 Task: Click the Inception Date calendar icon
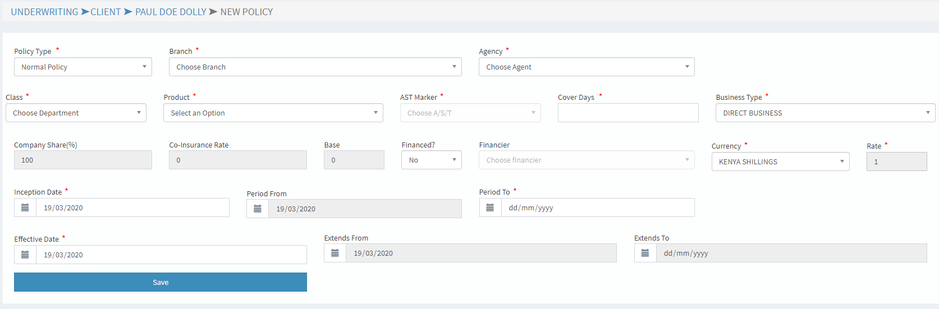(25, 207)
